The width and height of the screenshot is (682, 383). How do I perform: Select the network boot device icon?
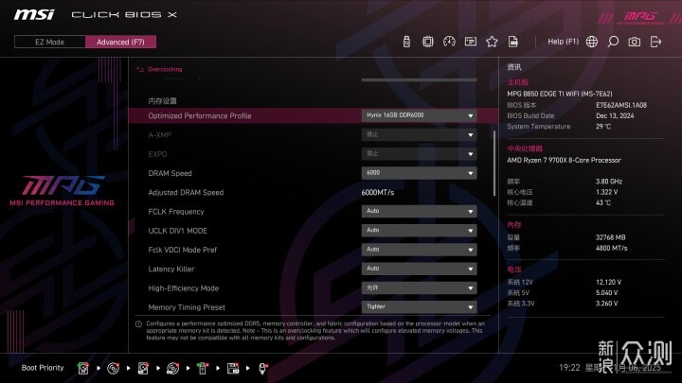[262, 368]
